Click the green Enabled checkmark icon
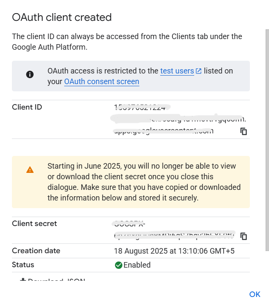The height and width of the screenshot is (305, 269). pos(119,265)
